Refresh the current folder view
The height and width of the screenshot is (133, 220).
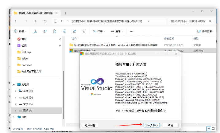pos(45,21)
